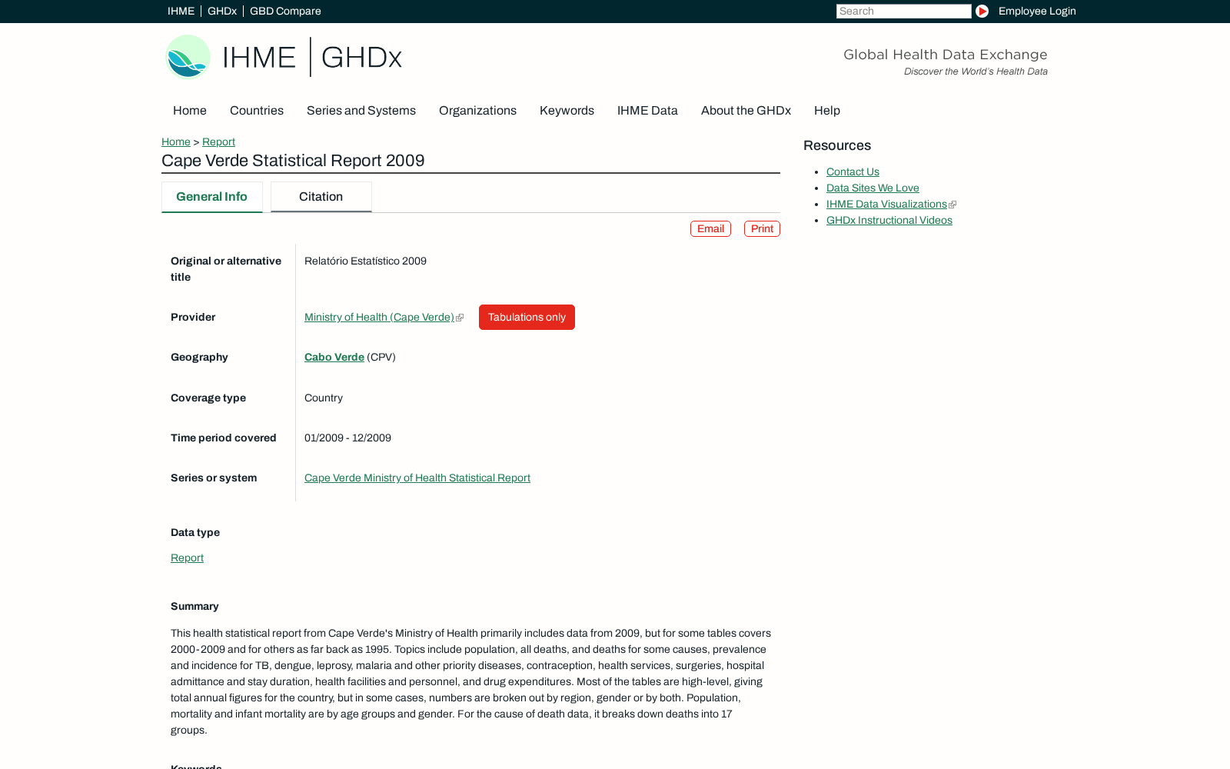Open the Report data type link
Viewport: 1230px width, 769px height.
(187, 558)
